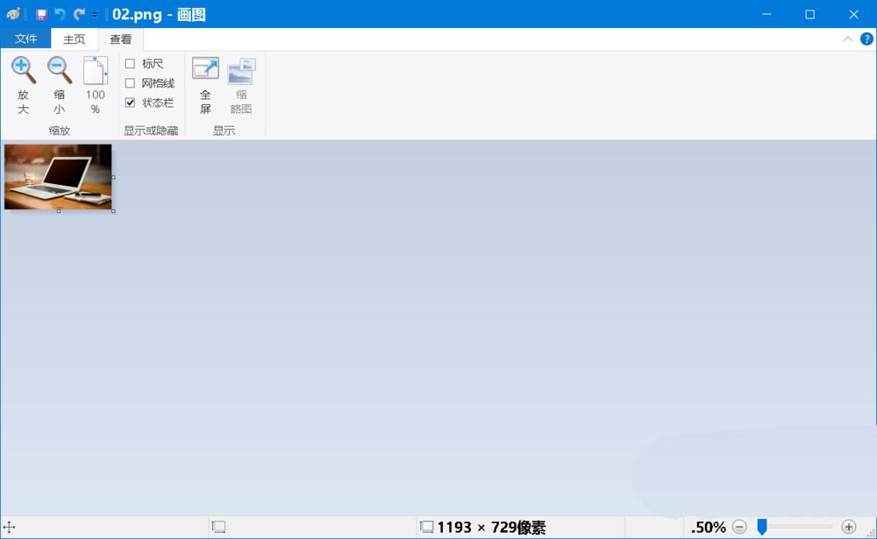The width and height of the screenshot is (877, 539).
Task: Switch to the Home (主页) tab
Action: (x=74, y=39)
